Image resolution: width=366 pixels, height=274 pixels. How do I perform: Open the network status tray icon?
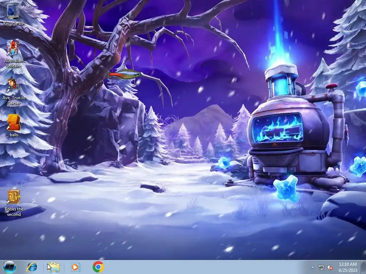pyautogui.click(x=321, y=267)
